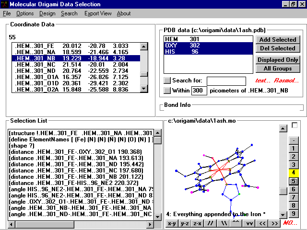Image resolution: width=307 pixels, height=230 pixels.
Task: Click the molecule viewer scroll up arrow
Action: 283,128
